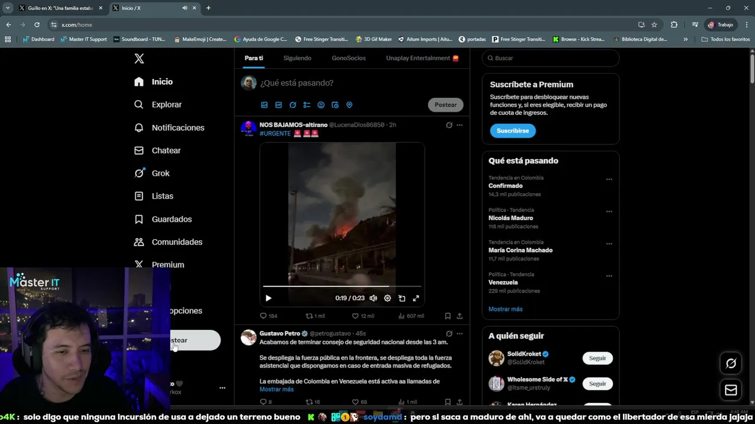This screenshot has width=755, height=424.
Task: Follow SolidKroket
Action: (598, 358)
